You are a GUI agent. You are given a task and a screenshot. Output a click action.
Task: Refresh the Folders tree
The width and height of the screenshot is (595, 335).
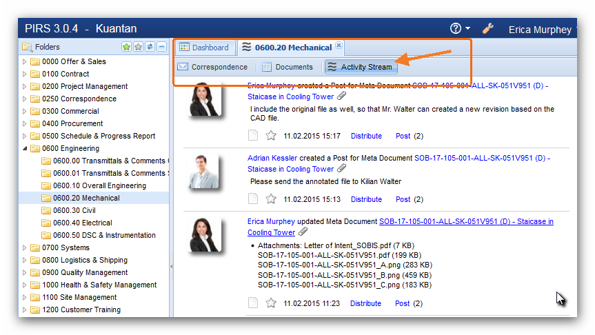(x=150, y=47)
